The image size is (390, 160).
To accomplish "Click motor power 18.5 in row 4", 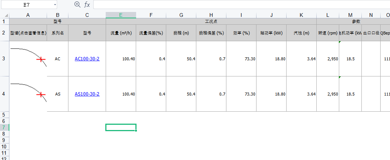I will [351, 94].
